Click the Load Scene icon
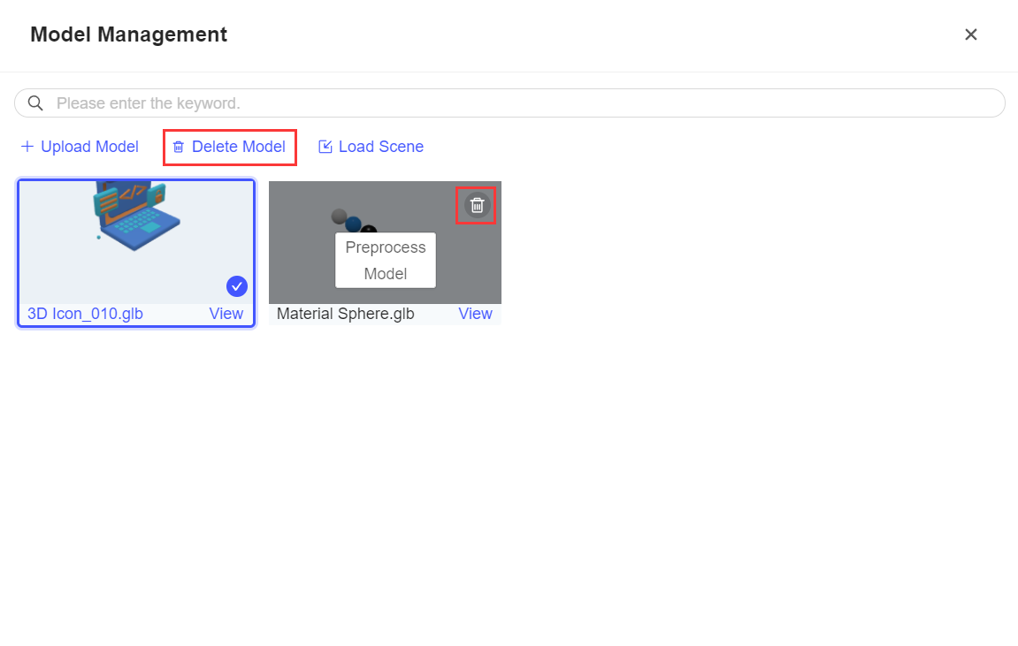The image size is (1018, 646). (x=325, y=147)
